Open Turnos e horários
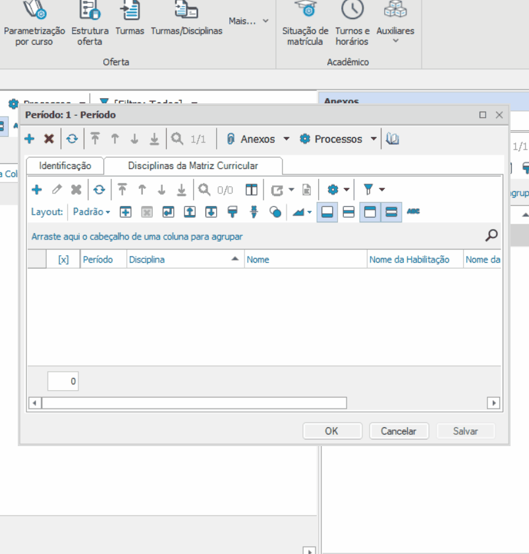Viewport: 529px width, 554px height. [x=352, y=24]
